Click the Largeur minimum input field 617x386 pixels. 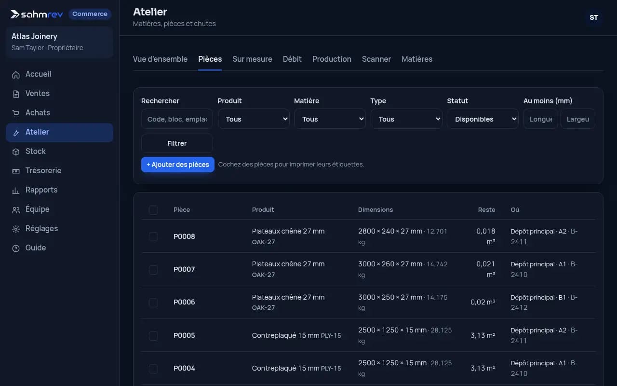578,119
